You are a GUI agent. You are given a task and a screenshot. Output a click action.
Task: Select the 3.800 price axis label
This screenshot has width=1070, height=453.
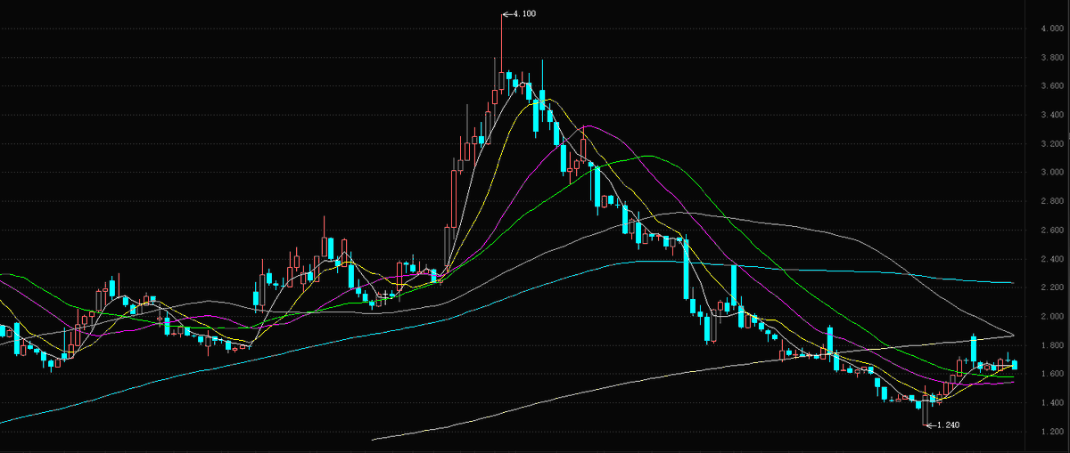click(1052, 58)
